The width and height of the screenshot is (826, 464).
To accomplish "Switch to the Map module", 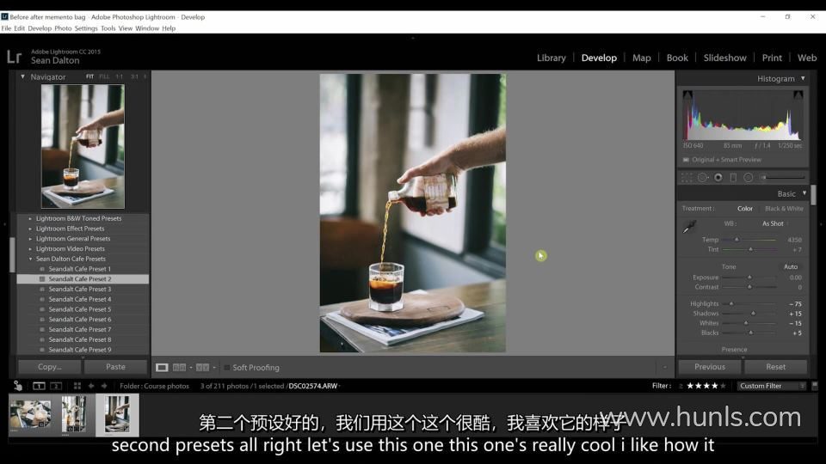I will (642, 58).
